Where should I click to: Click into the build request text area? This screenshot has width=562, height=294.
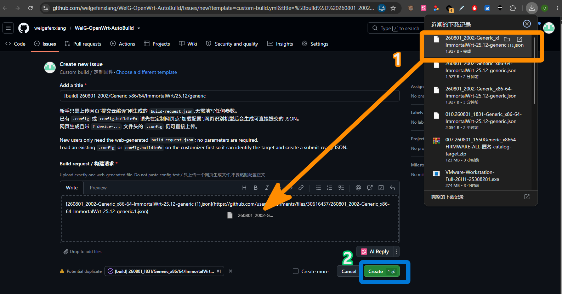click(x=229, y=219)
